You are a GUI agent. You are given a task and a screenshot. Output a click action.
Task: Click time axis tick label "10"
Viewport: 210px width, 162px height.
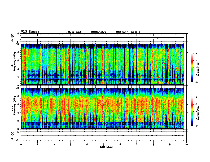coord(186,145)
